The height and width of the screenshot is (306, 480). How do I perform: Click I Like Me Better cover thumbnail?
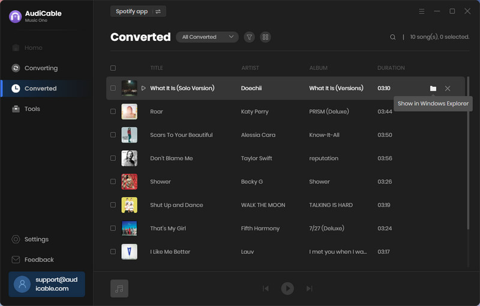(x=129, y=251)
